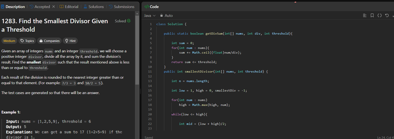Open the Description tab

[13, 7]
